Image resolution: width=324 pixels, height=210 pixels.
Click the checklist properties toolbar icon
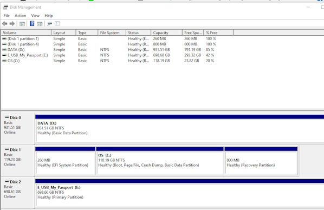point(57,23)
